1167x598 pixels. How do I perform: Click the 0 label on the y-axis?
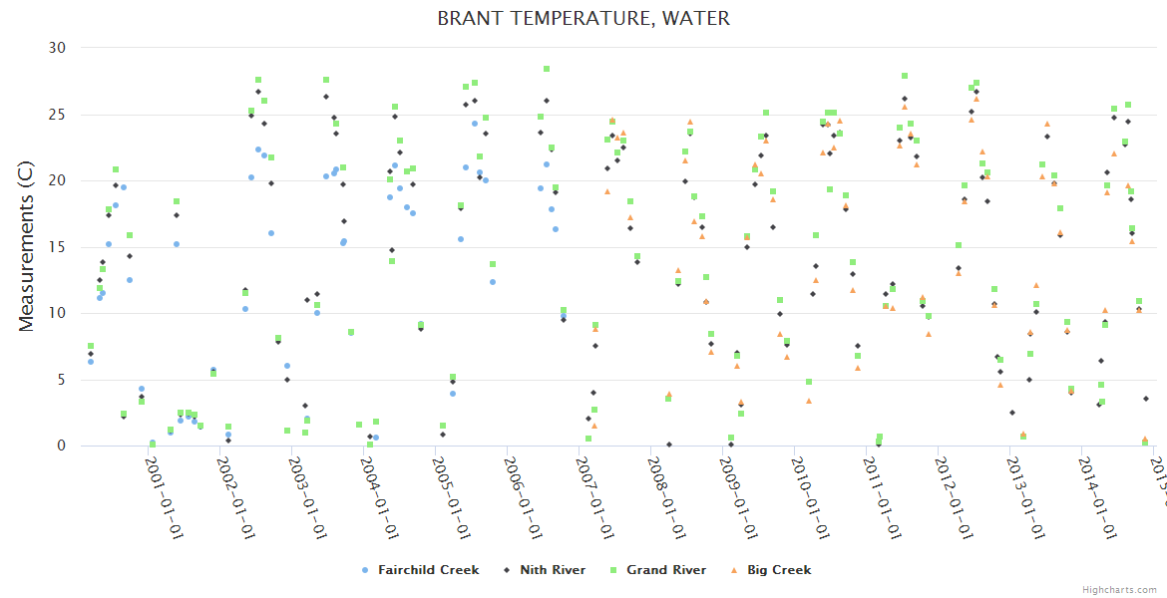(x=61, y=447)
